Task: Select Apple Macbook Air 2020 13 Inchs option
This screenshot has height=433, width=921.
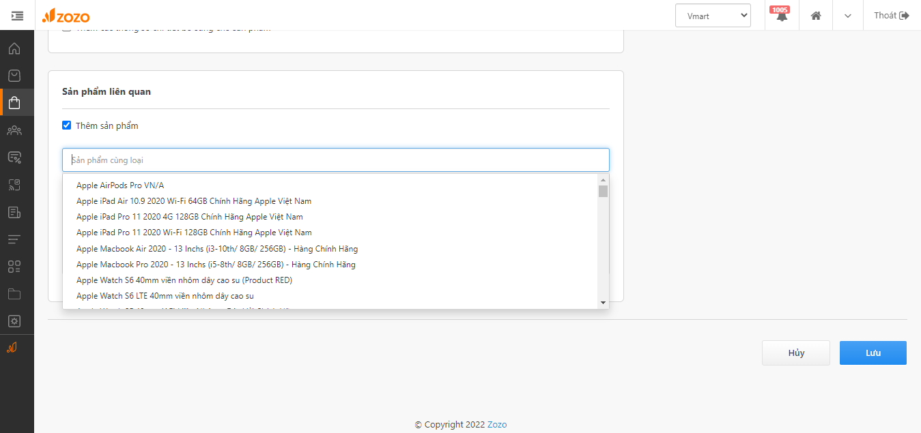Action: pos(330,249)
